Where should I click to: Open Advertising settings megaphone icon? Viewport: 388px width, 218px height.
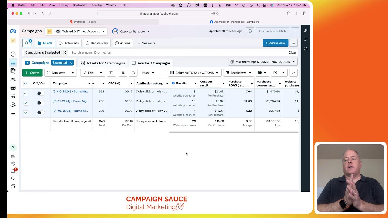point(13,96)
